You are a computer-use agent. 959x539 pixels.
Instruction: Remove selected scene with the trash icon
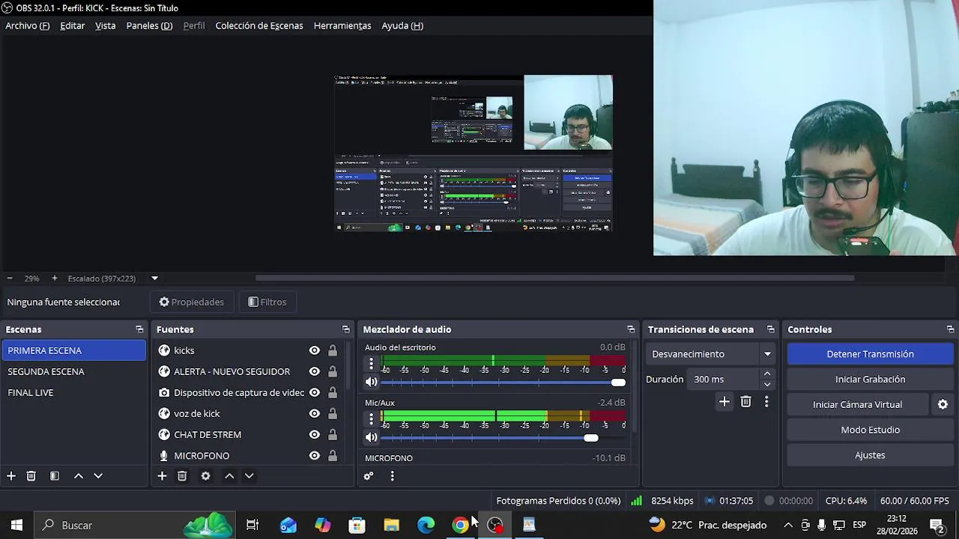pyautogui.click(x=31, y=476)
